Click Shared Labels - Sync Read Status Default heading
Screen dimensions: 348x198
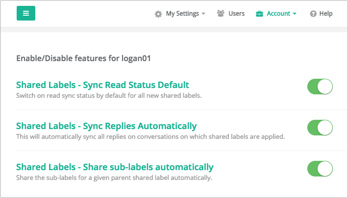102,85
